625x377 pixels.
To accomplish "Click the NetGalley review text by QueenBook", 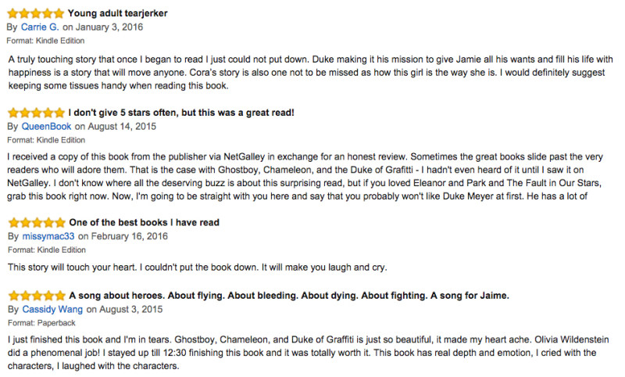I will point(305,176).
